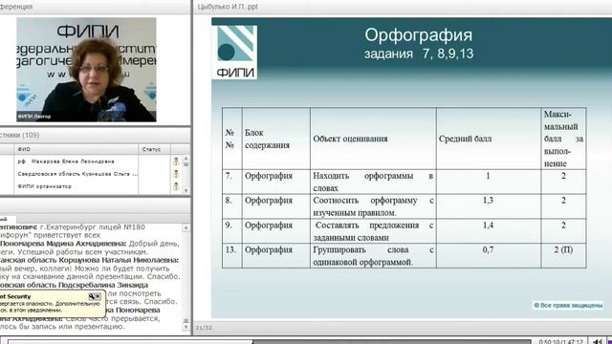This screenshot has width=612, height=344.
Task: Click the ФИПИ logo on slide
Action: (234, 53)
